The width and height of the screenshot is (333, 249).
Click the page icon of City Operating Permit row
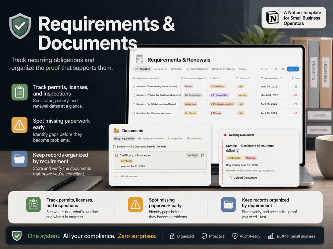coord(134,87)
